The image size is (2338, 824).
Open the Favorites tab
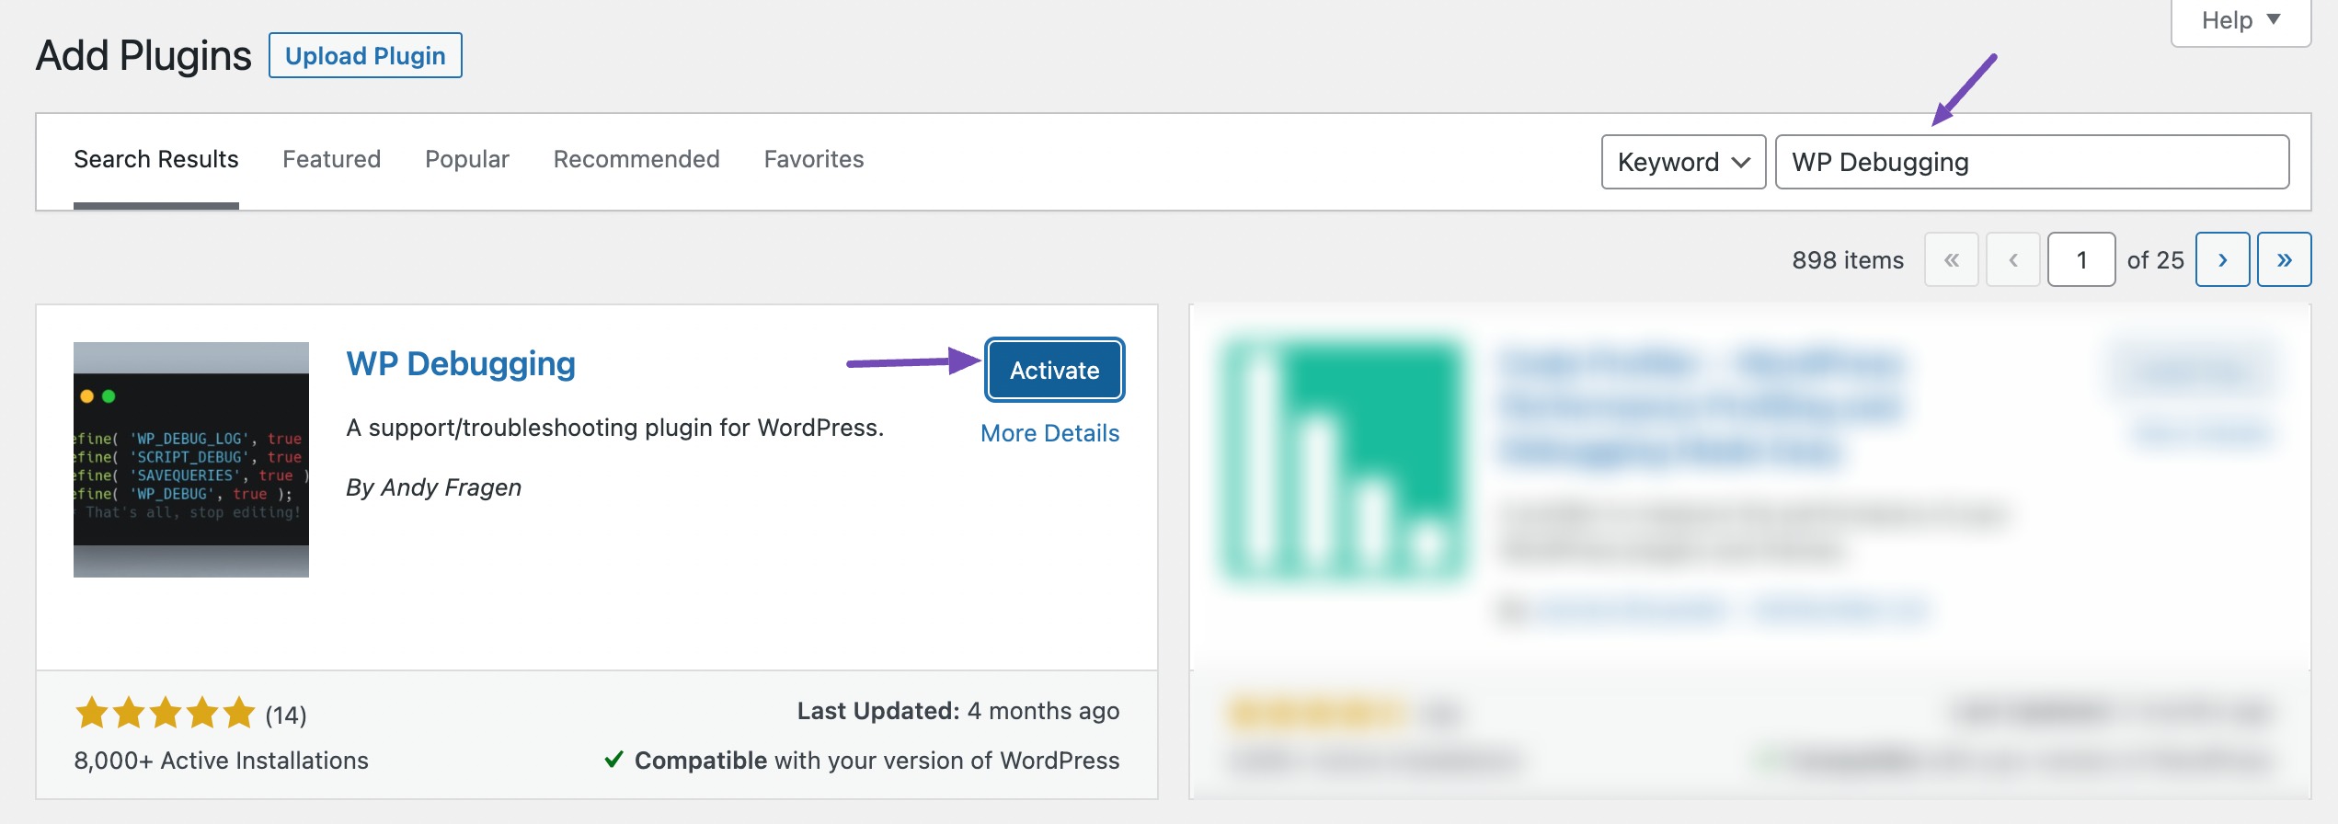click(x=814, y=159)
